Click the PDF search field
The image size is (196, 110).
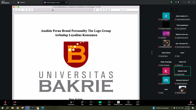click(x=125, y=10)
